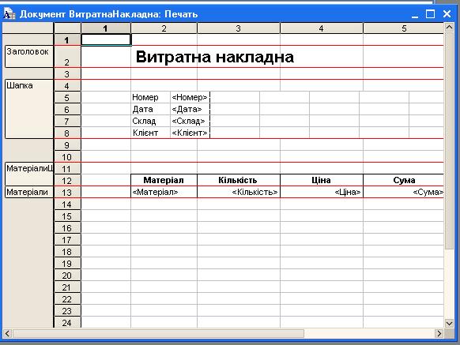
Task: Select the МатеріалиШ named area
Action: [29, 174]
